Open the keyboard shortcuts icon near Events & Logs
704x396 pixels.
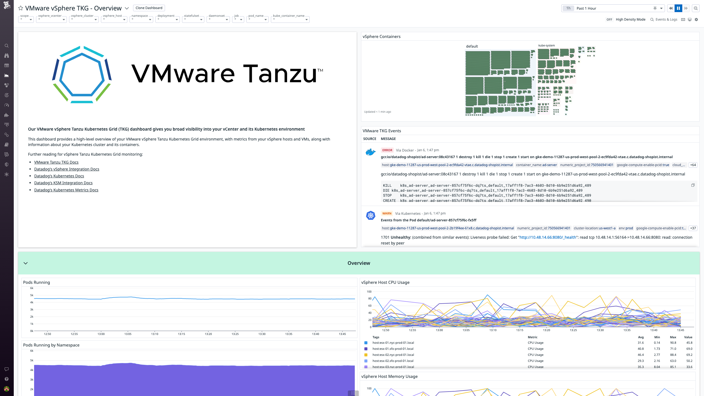(683, 19)
